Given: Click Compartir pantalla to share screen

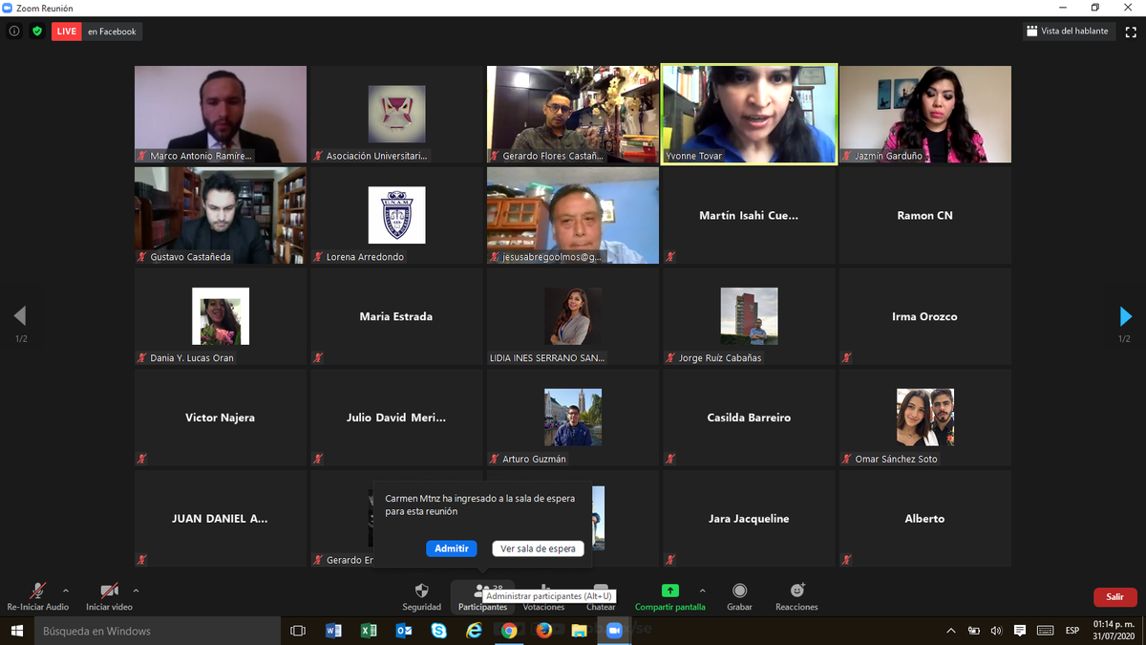Looking at the screenshot, I should coord(670,597).
